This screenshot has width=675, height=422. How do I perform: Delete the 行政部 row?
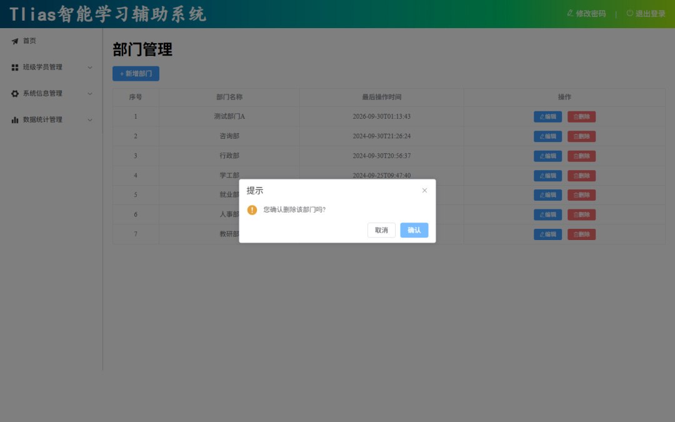[582, 156]
